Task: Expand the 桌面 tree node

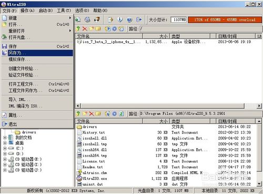Action: point(5,143)
